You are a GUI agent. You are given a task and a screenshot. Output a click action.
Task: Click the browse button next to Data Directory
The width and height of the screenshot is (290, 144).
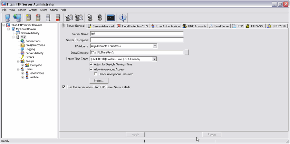(x=187, y=53)
